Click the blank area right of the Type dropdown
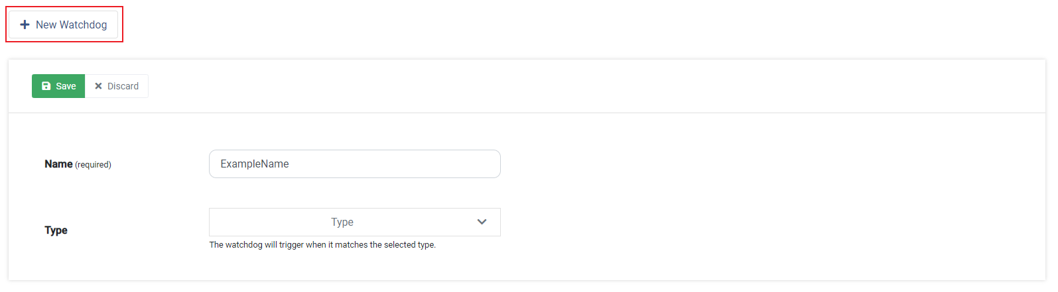This screenshot has width=1058, height=292. (x=769, y=222)
